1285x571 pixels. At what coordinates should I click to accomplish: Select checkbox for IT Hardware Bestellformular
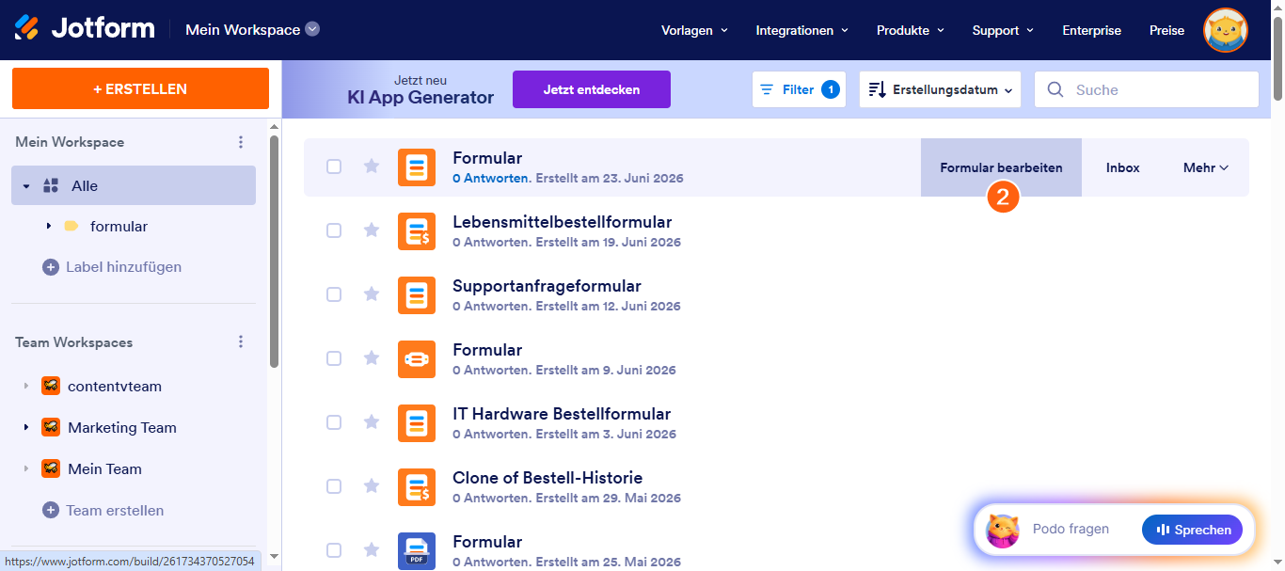tap(334, 422)
